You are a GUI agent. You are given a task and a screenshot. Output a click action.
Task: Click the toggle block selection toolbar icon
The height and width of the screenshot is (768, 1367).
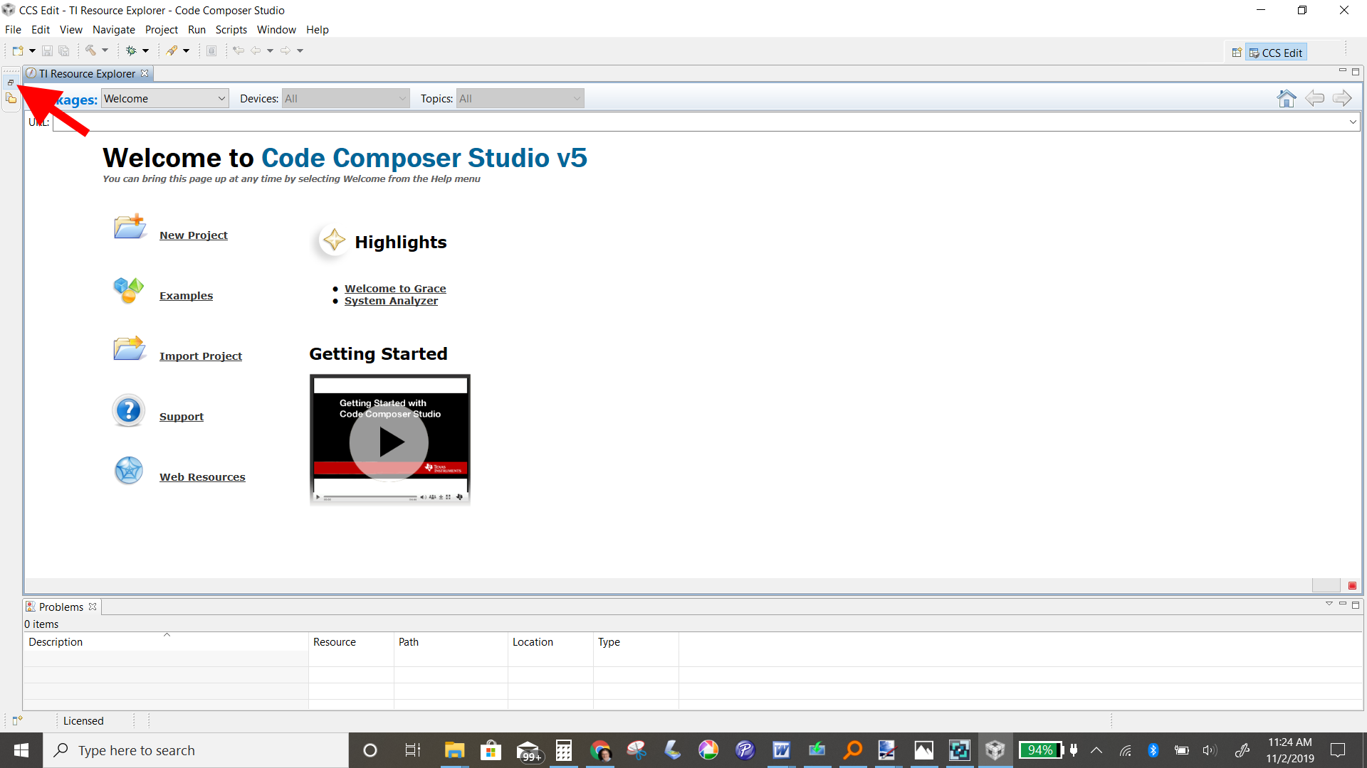(211, 50)
